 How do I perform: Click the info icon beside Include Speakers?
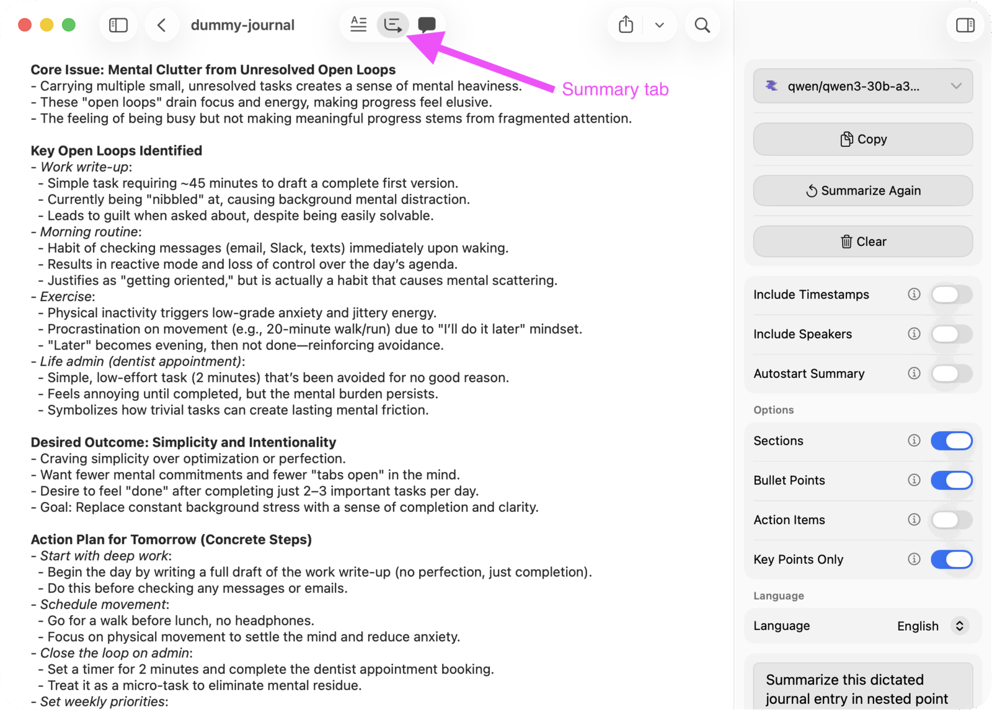(x=913, y=334)
